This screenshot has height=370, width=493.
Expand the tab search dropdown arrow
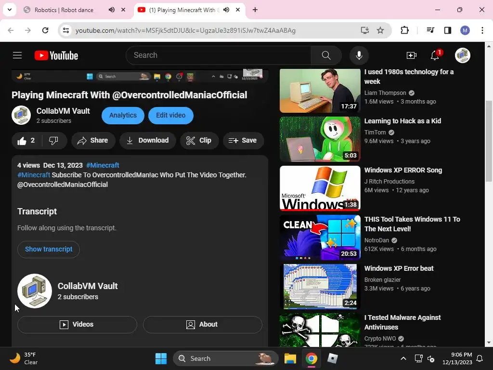[10, 10]
